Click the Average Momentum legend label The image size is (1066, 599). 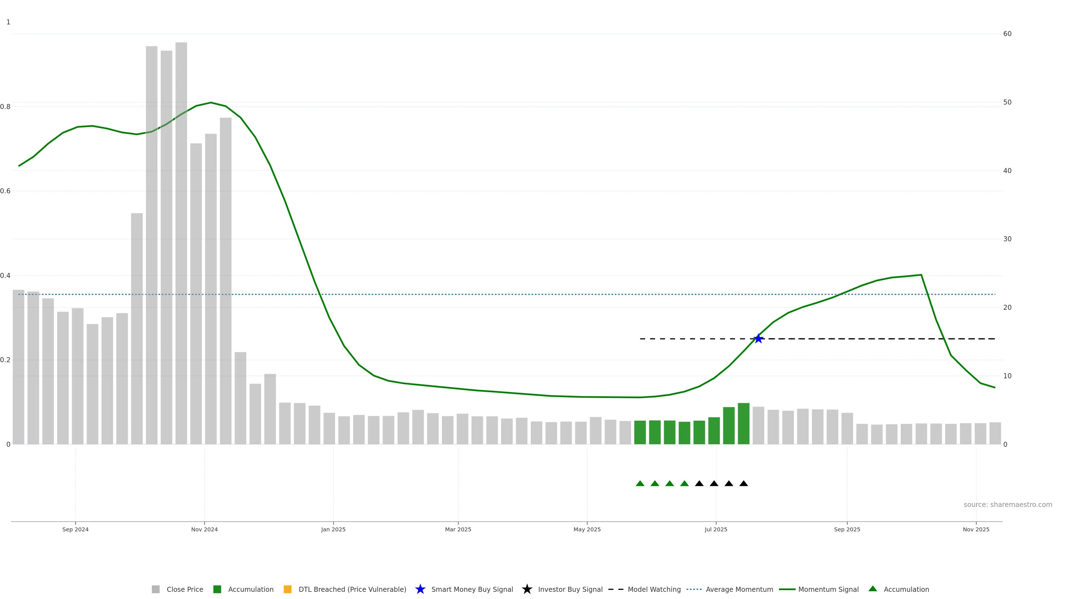pyautogui.click(x=739, y=589)
